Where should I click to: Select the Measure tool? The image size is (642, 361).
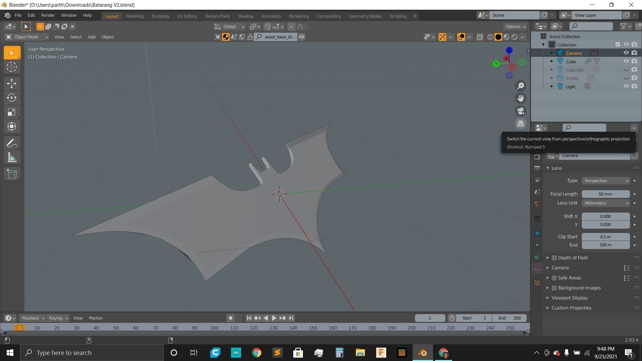point(12,158)
